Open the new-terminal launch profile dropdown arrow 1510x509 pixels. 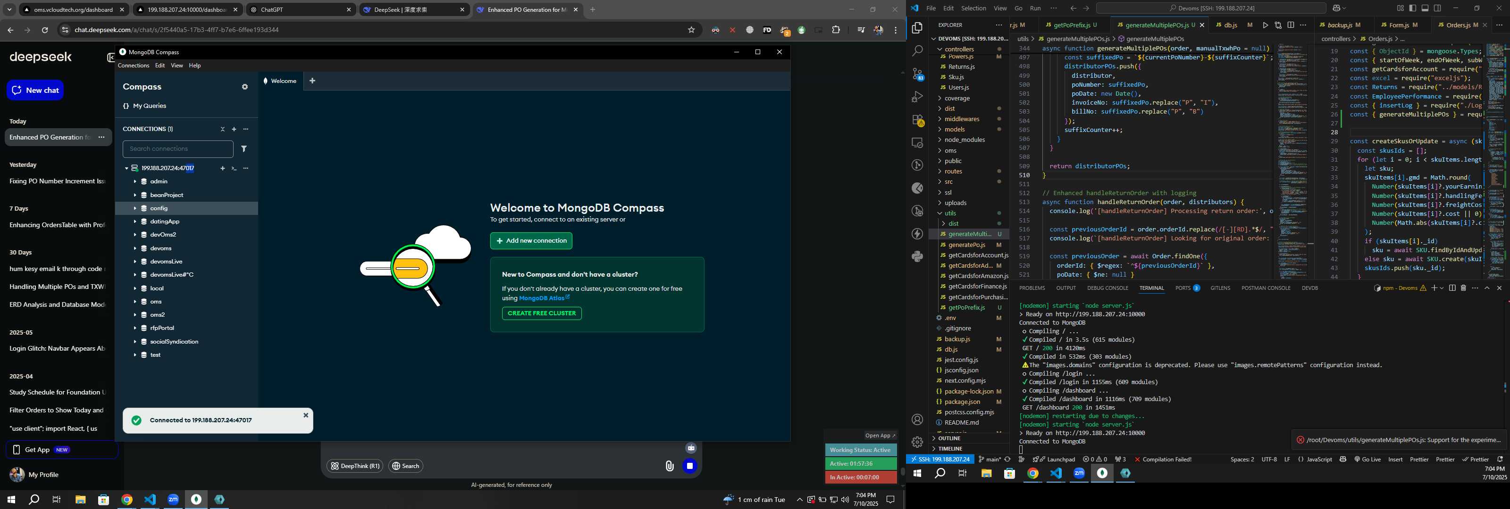pyautogui.click(x=1442, y=288)
